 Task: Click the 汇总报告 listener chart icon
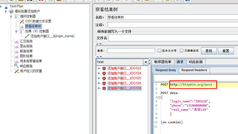click(16, 41)
